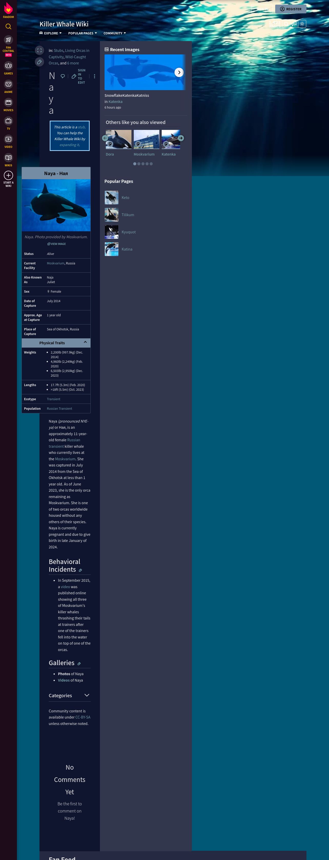
Task: Collapse the Physical Traits section
Action: (x=56, y=343)
